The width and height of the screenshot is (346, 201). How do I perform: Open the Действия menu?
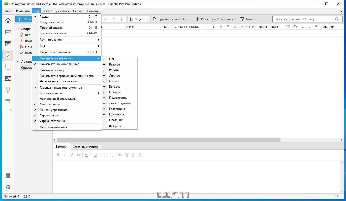pos(62,11)
